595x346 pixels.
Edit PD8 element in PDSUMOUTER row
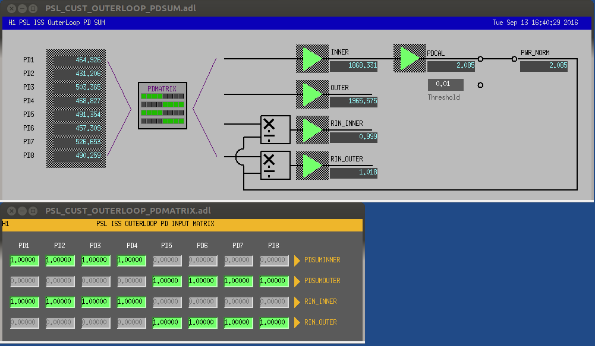pyautogui.click(x=274, y=281)
